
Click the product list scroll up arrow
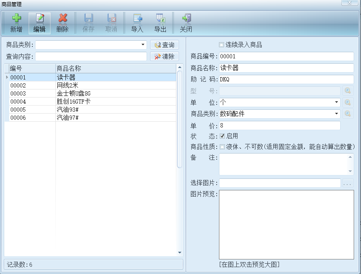click(180, 67)
